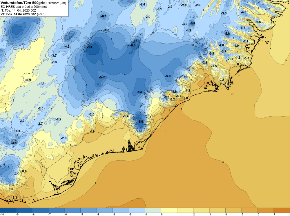290x216 pixels.
Task: Select the EC-HRES spá brúuð line
Action: [x=24, y=6]
